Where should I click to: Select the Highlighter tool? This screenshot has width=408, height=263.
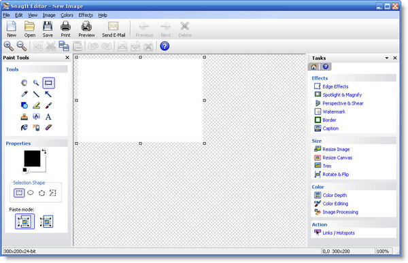click(x=36, y=105)
